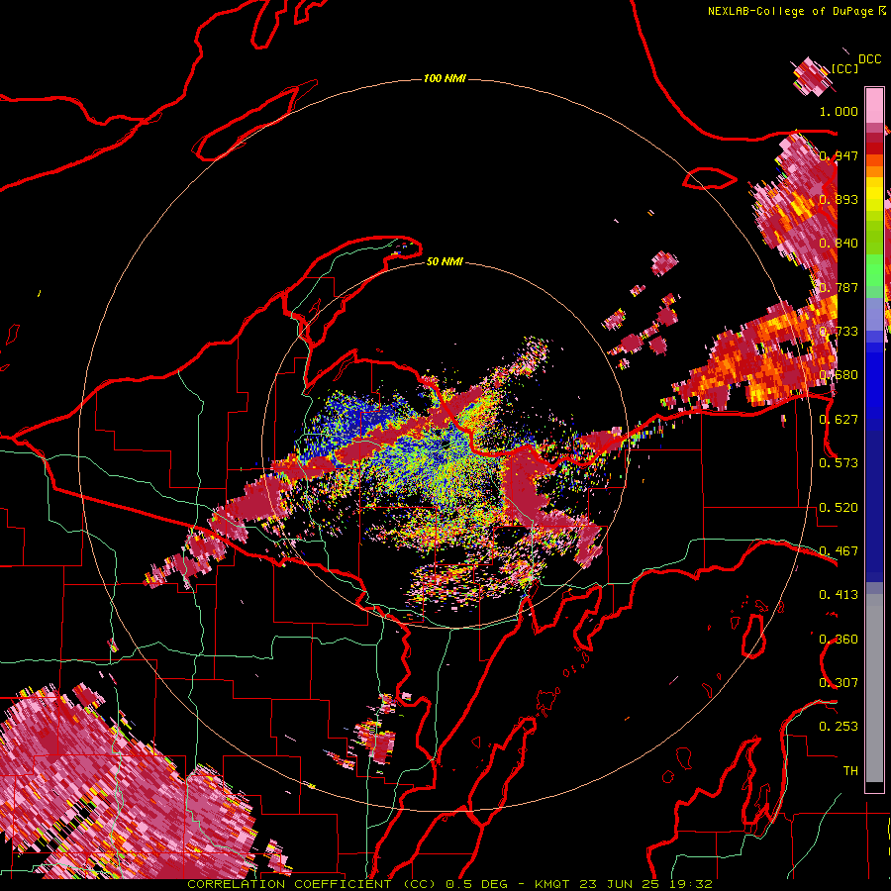891x891 pixels.
Task: Click the 50 NMI range ring label
Action: 445,261
